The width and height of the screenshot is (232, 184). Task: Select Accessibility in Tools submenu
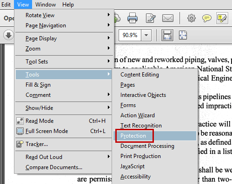pos(155,177)
